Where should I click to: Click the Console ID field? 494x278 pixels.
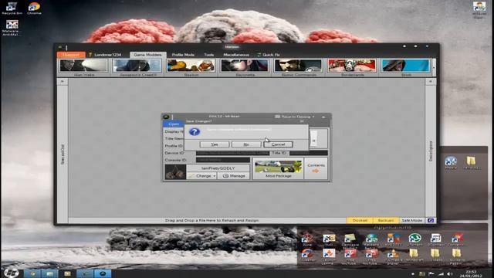pyautogui.click(x=223, y=160)
